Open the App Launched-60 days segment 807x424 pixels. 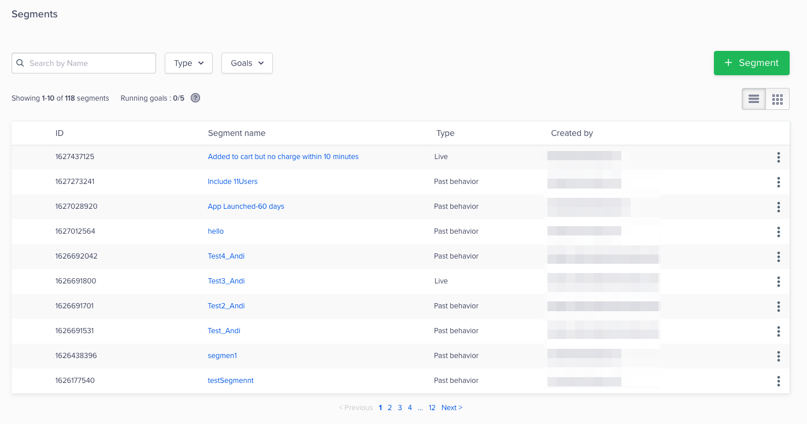tap(246, 207)
